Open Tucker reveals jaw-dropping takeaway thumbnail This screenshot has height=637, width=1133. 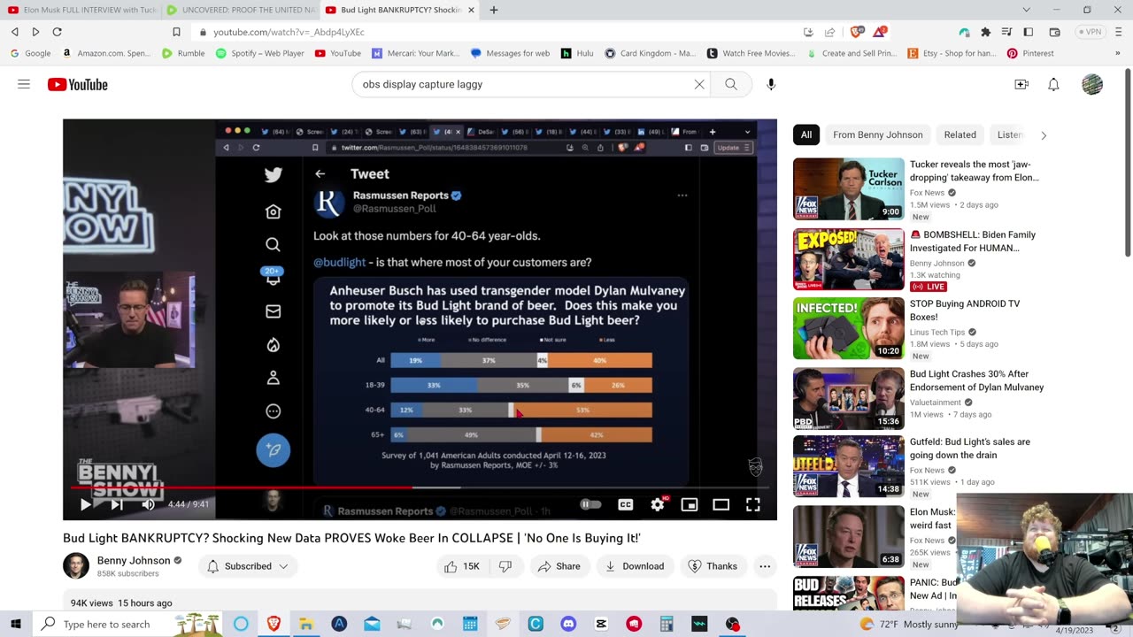coord(848,188)
